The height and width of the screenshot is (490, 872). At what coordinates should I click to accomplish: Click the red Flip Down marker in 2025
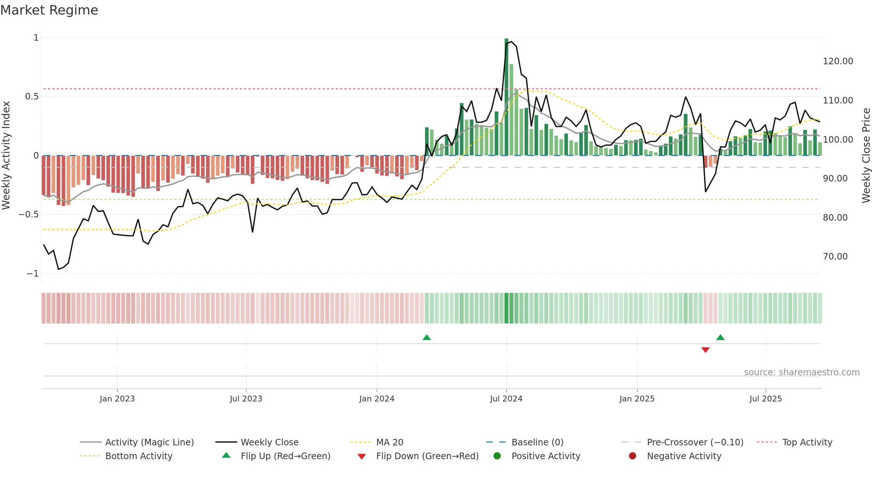coord(705,350)
